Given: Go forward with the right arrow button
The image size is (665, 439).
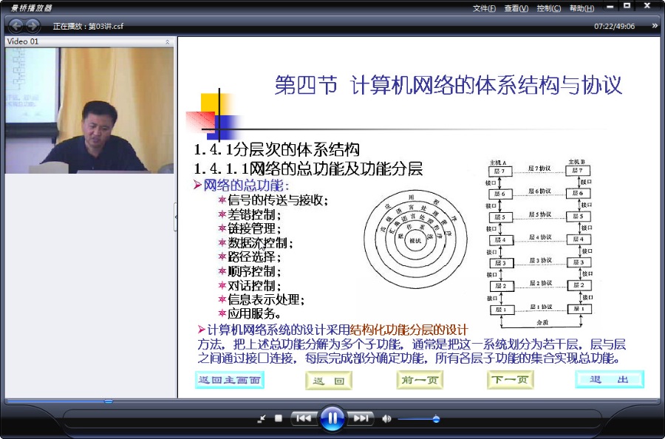Looking at the screenshot, I should pos(33,26).
